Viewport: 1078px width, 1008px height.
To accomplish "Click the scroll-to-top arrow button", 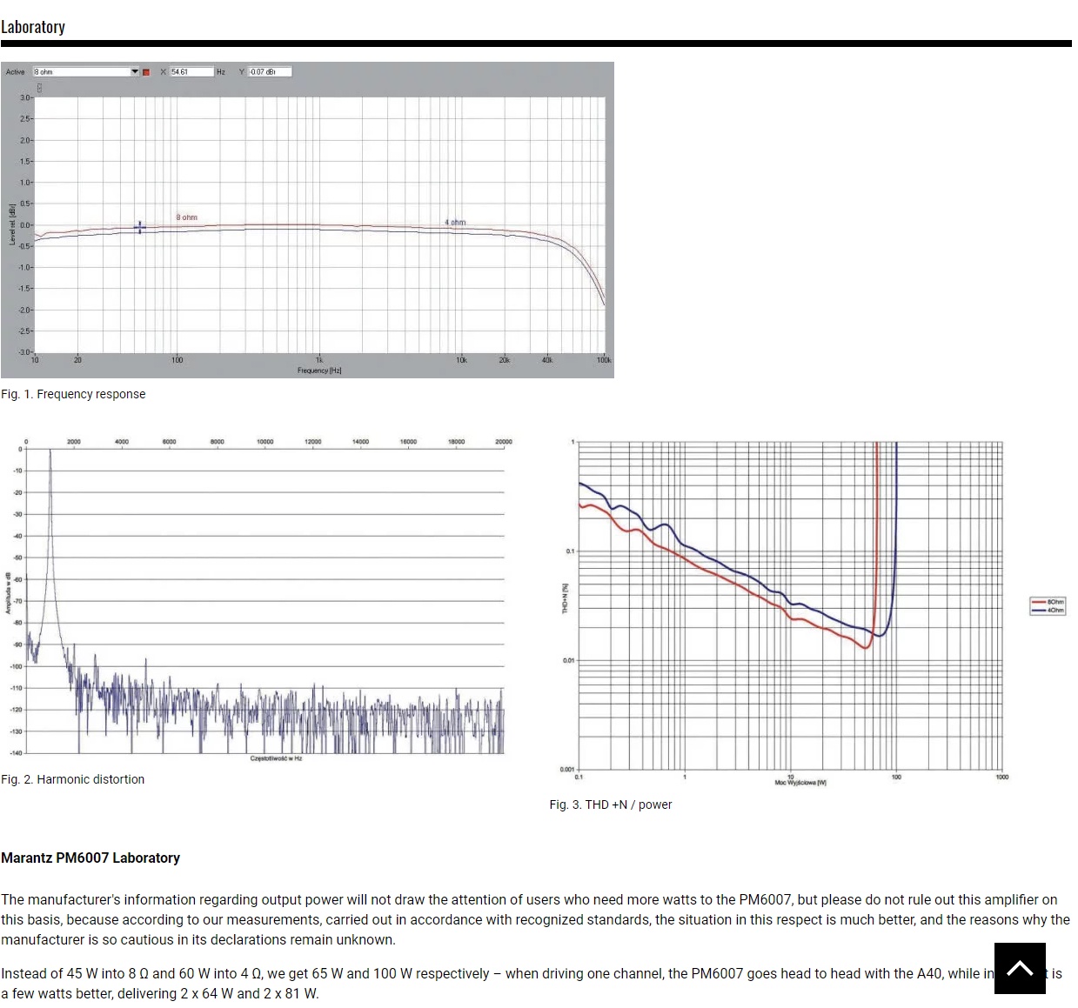I will 1020,968.
